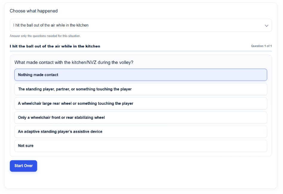Screen dimensions: 283x194
Task: Choose 'An adaptive standing player's assistive device'
Action: (140, 132)
